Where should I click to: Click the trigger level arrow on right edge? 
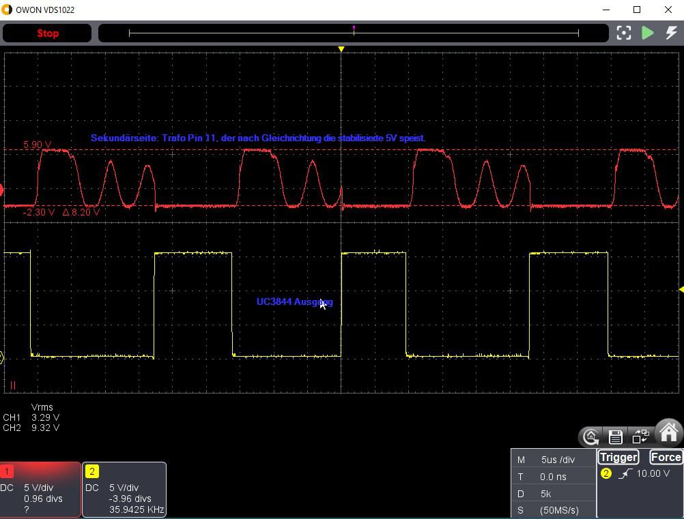[681, 290]
